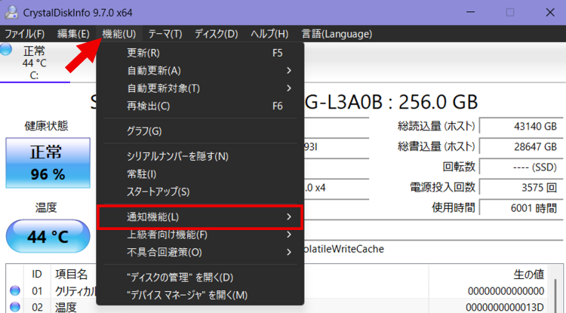The width and height of the screenshot is (566, 313).
Task: Select "ディスクの管理" を開く(D)
Action: click(x=200, y=278)
